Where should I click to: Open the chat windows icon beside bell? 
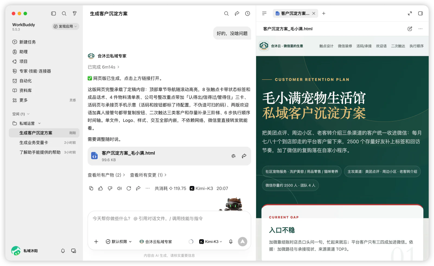74,251
